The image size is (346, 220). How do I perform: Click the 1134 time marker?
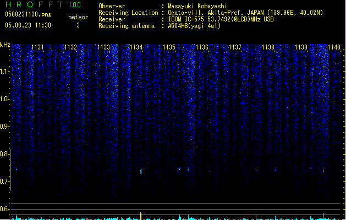pos(136,47)
